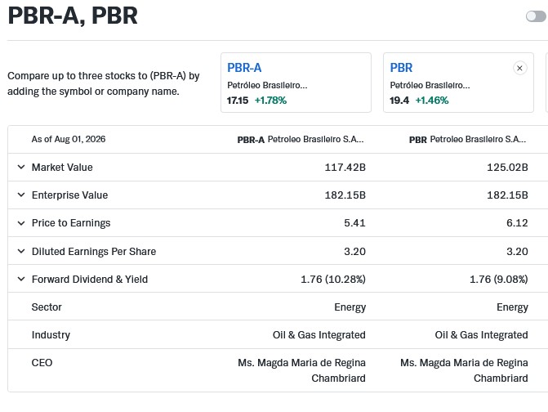Expand the Market Value row
548x412 pixels.
21,168
